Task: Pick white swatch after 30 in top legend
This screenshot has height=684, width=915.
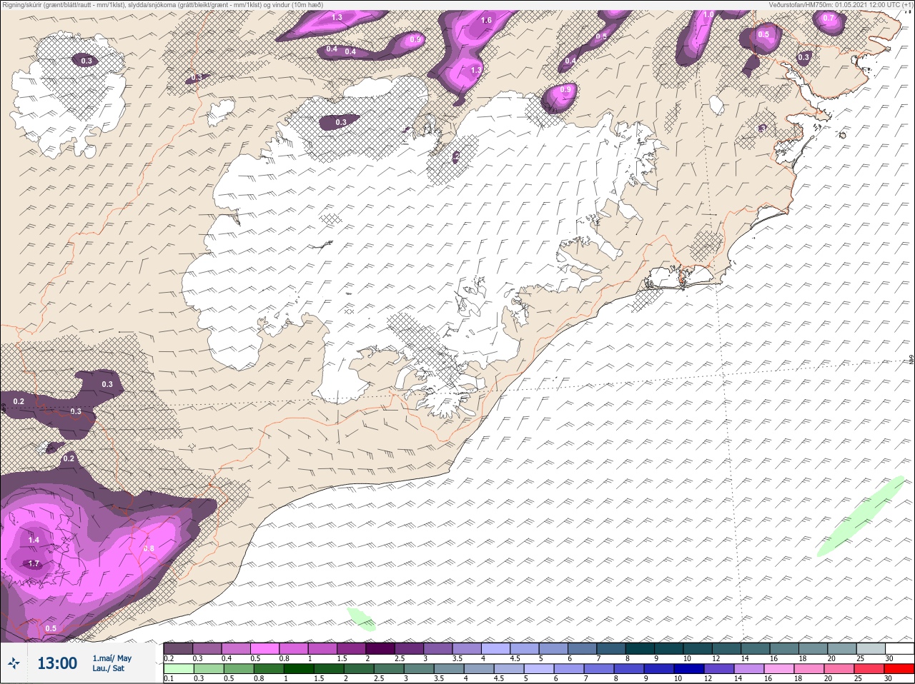Action: (899, 648)
